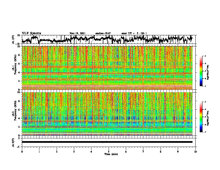Click time axis tick label "1"
The width and height of the screenshot is (220, 170).
point(39,152)
